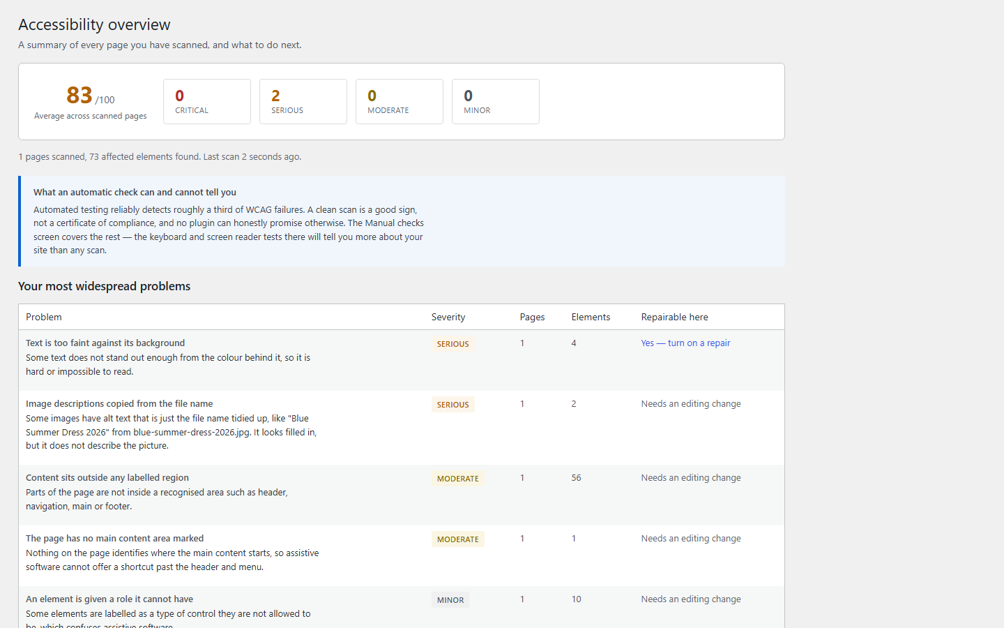Click the Accessibility overview heading
The width and height of the screenshot is (1004, 628).
click(94, 24)
